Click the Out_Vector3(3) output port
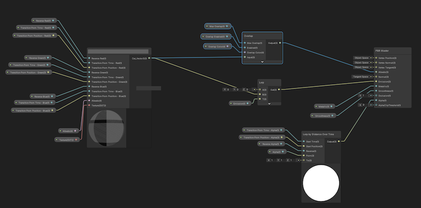 pos(149,58)
